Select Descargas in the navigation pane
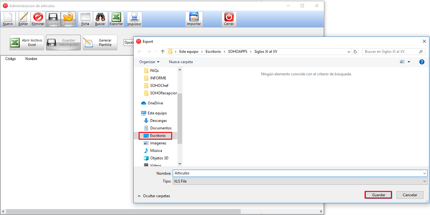The image size is (430, 215). [x=158, y=121]
